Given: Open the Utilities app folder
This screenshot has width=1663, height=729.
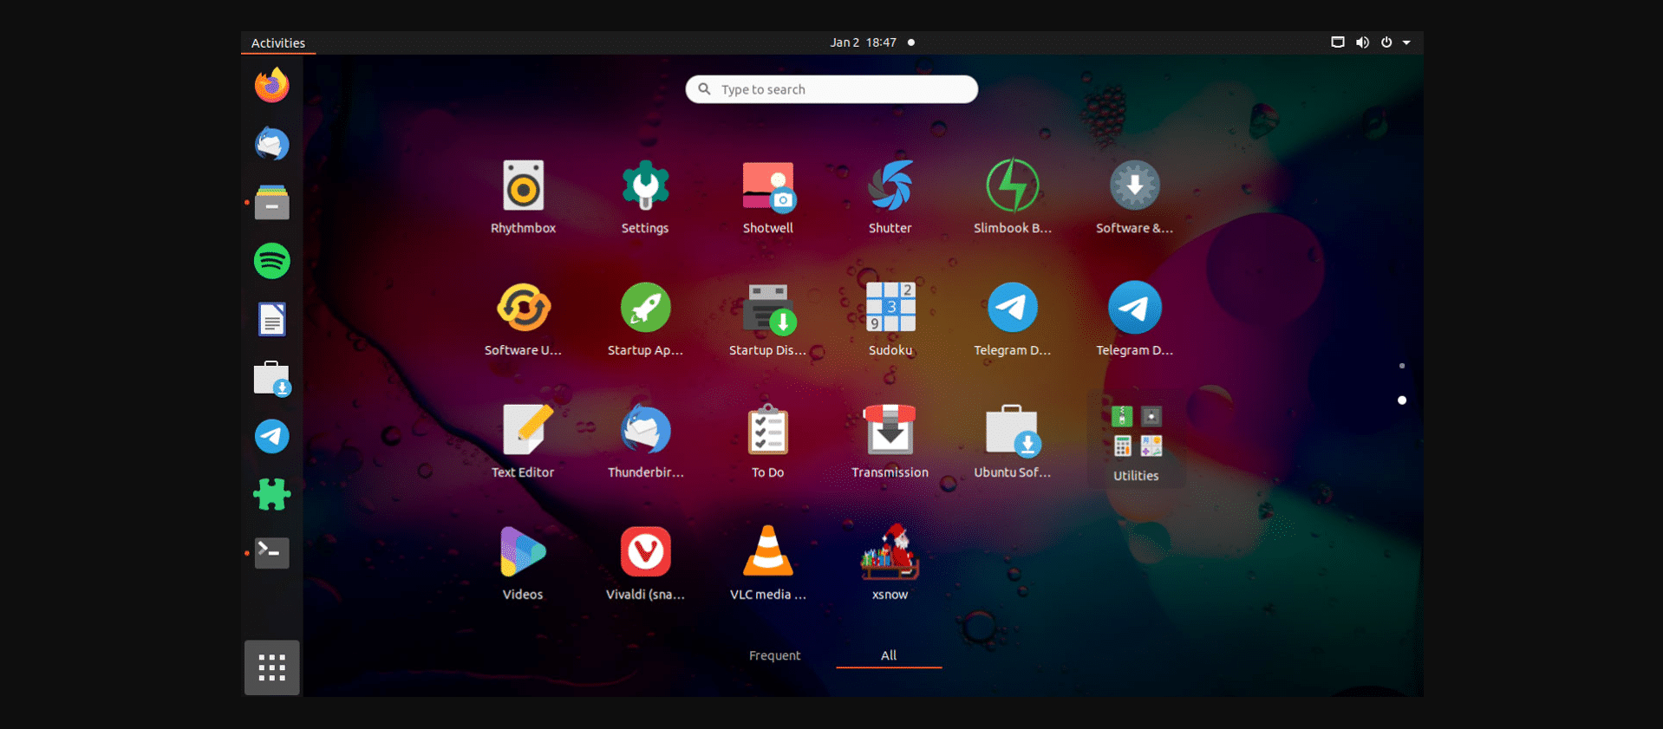Looking at the screenshot, I should 1136,440.
